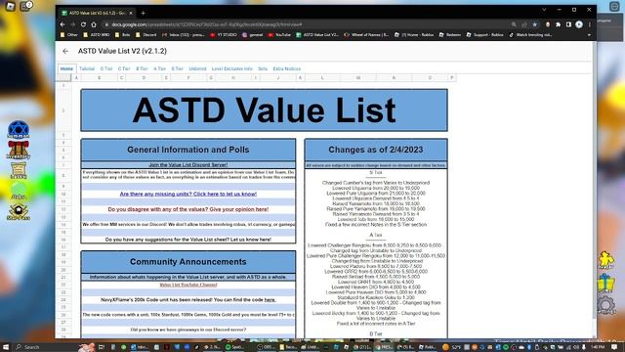
Task: Click Chrome address bar URL field
Action: pos(303,24)
